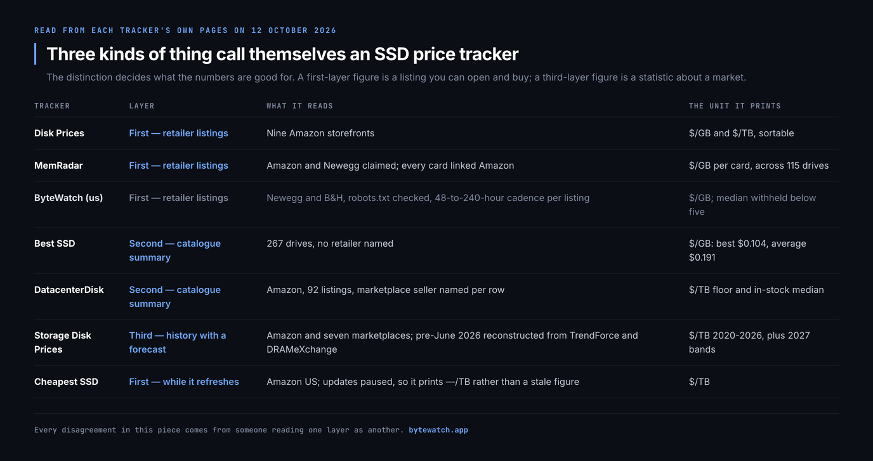
Task: Click the '$/GB per card, across 115 drives' cell
Action: coord(759,166)
